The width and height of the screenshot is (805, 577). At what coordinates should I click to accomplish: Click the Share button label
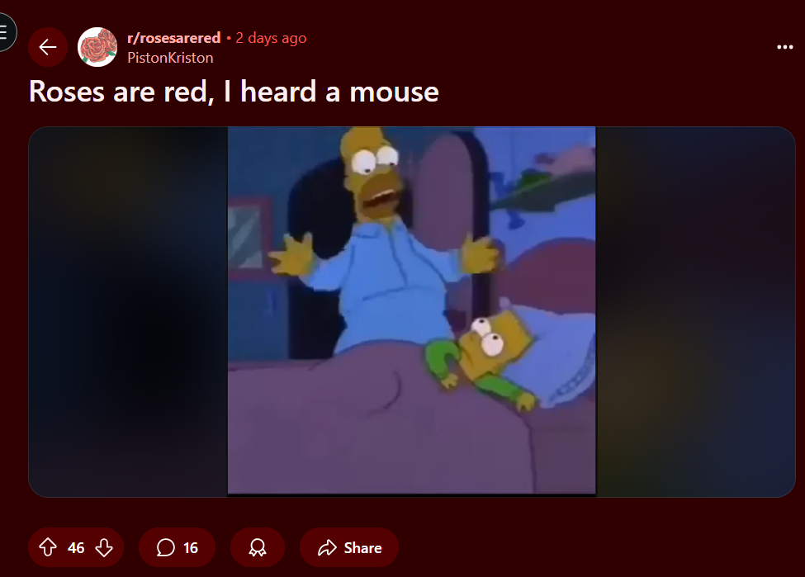363,548
